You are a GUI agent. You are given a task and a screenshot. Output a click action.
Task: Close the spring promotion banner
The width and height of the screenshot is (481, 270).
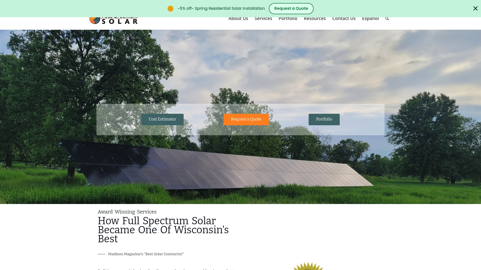[x=475, y=8]
